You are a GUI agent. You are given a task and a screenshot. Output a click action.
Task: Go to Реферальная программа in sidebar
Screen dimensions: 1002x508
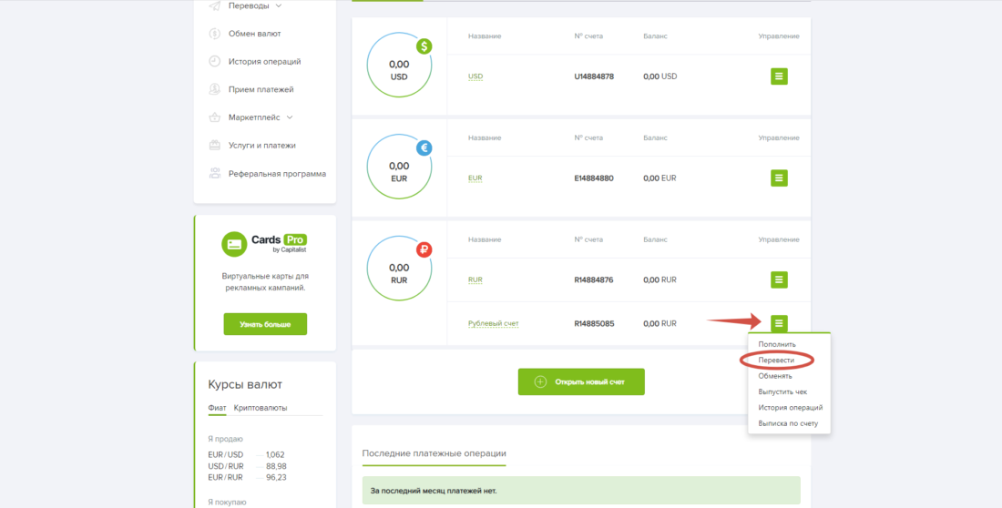(x=277, y=174)
